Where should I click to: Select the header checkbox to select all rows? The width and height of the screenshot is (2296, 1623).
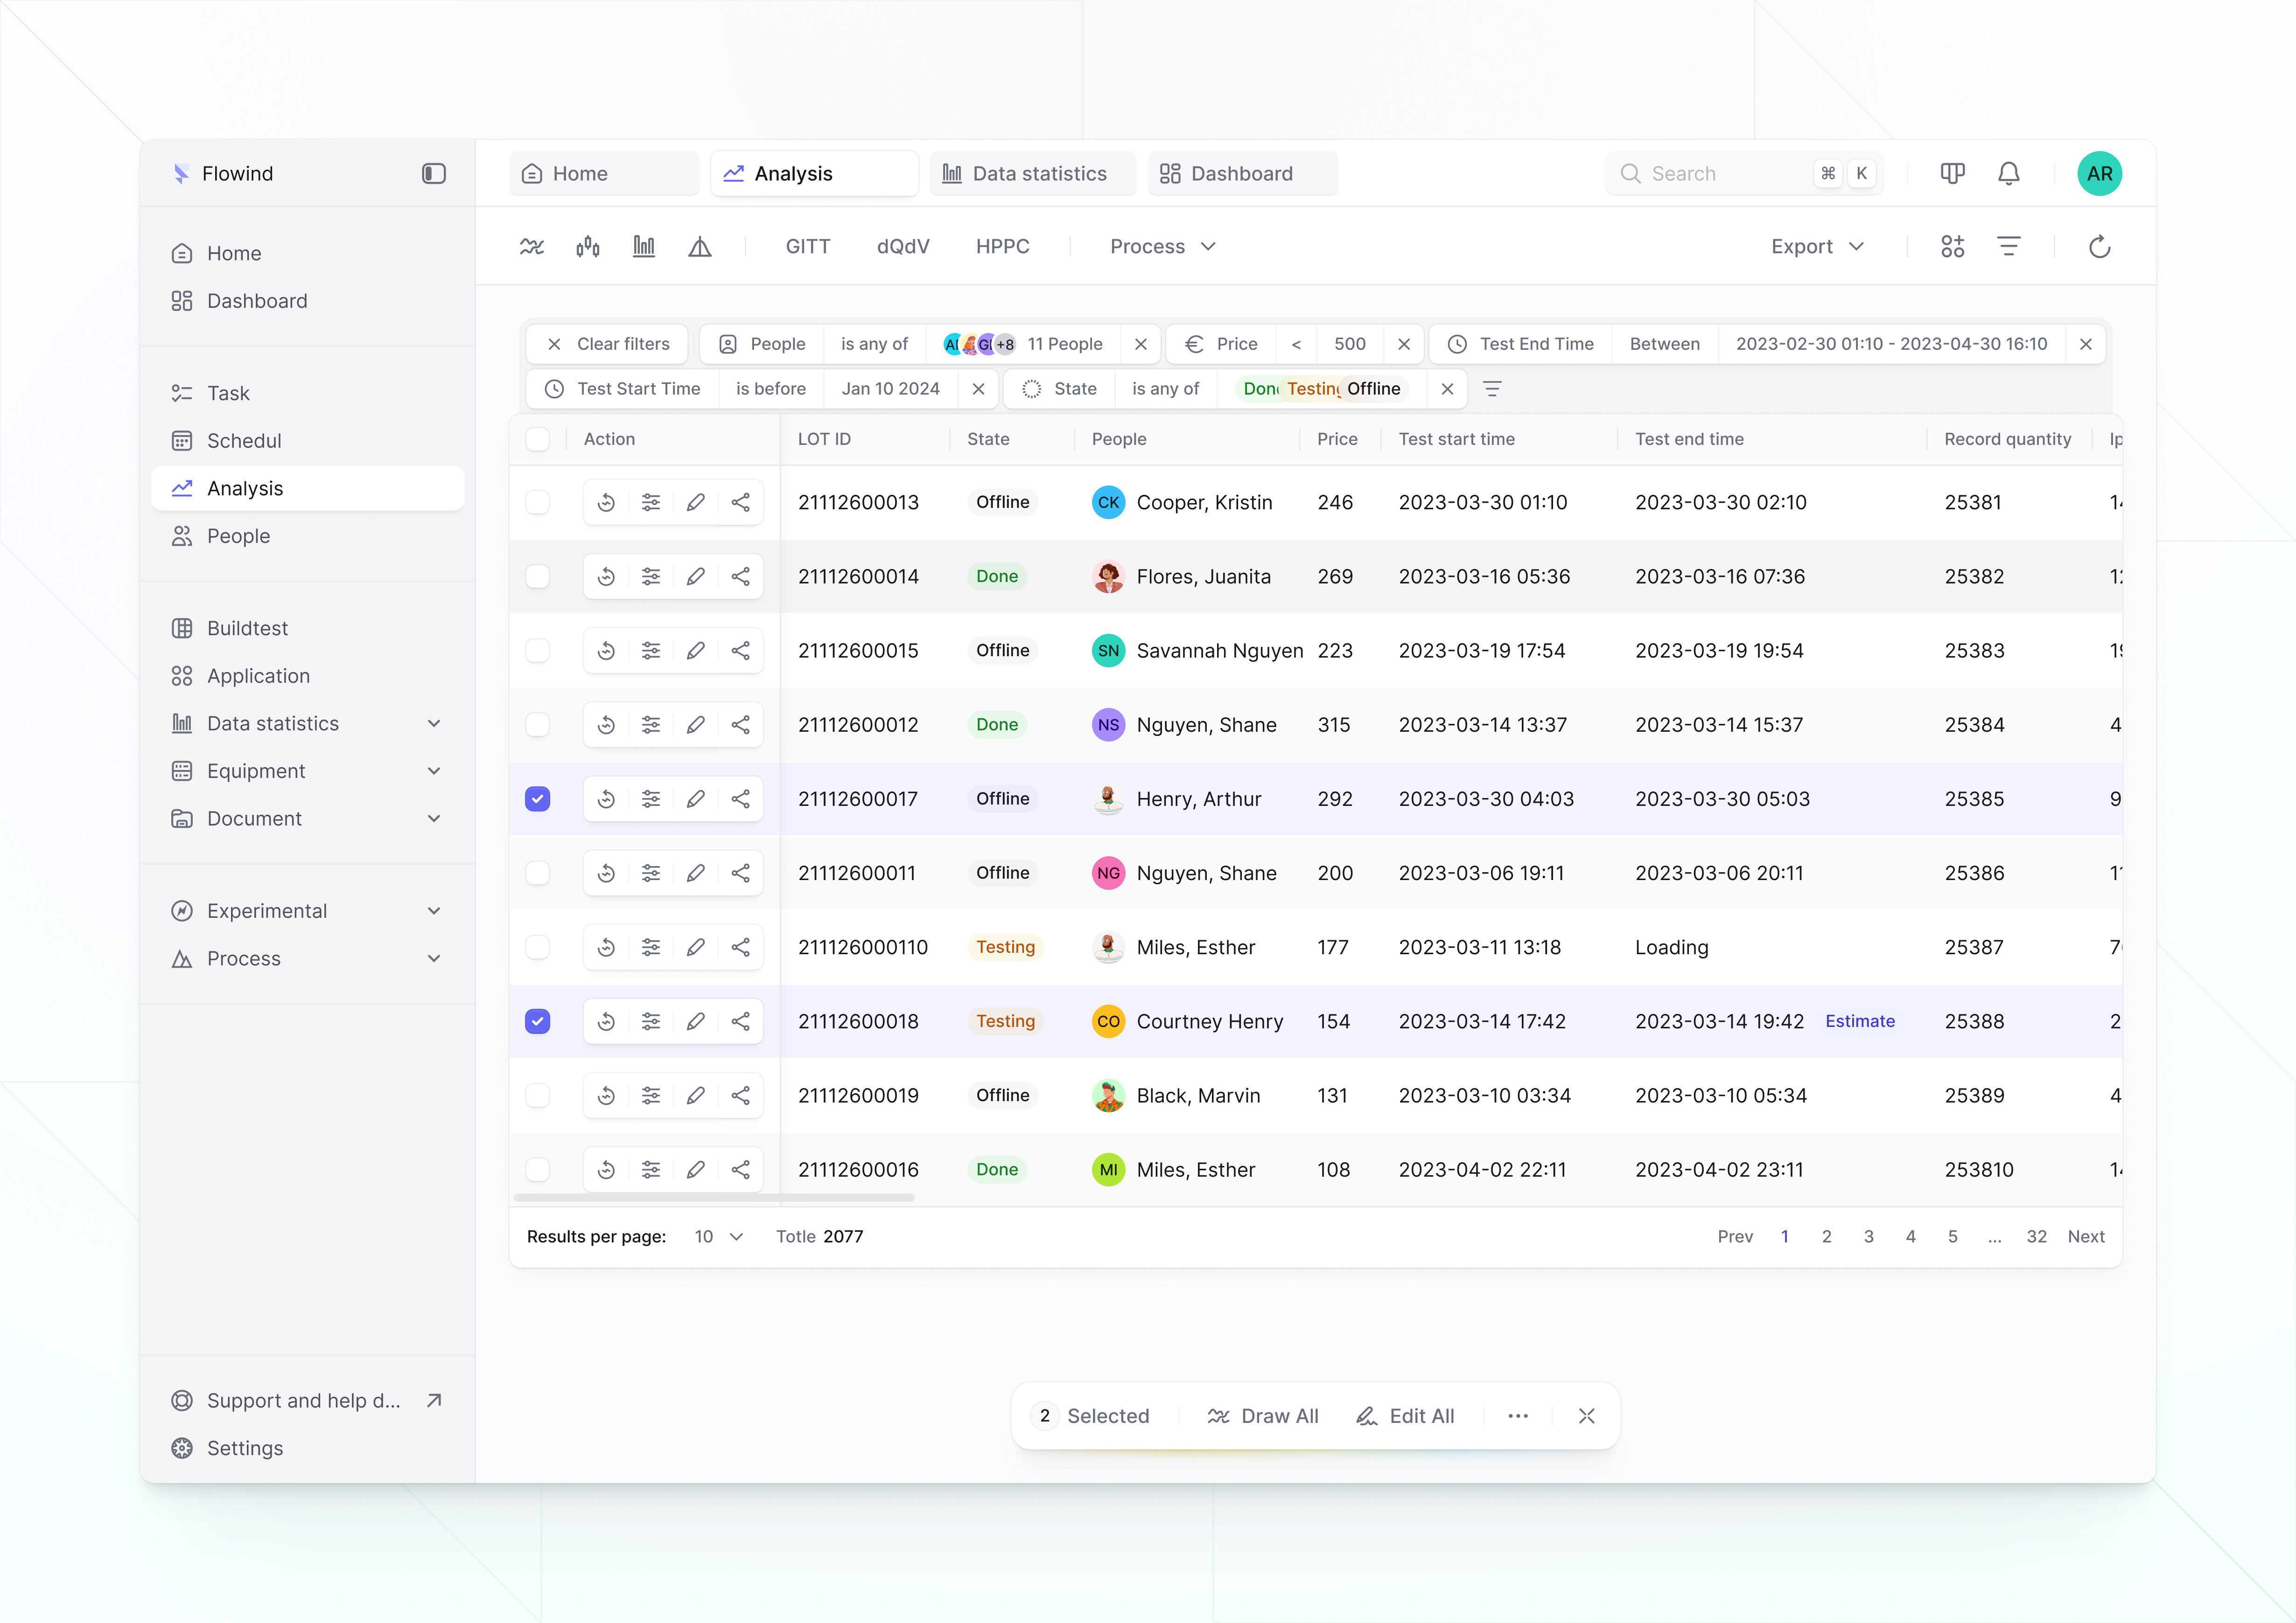[x=538, y=439]
